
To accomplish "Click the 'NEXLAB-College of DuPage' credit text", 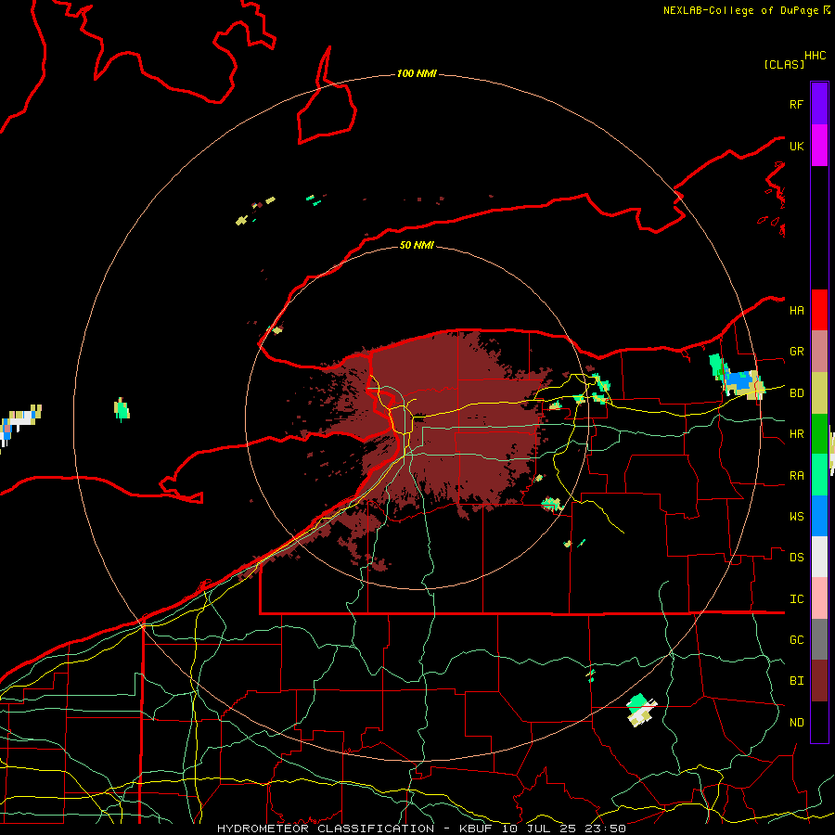I will click(742, 10).
